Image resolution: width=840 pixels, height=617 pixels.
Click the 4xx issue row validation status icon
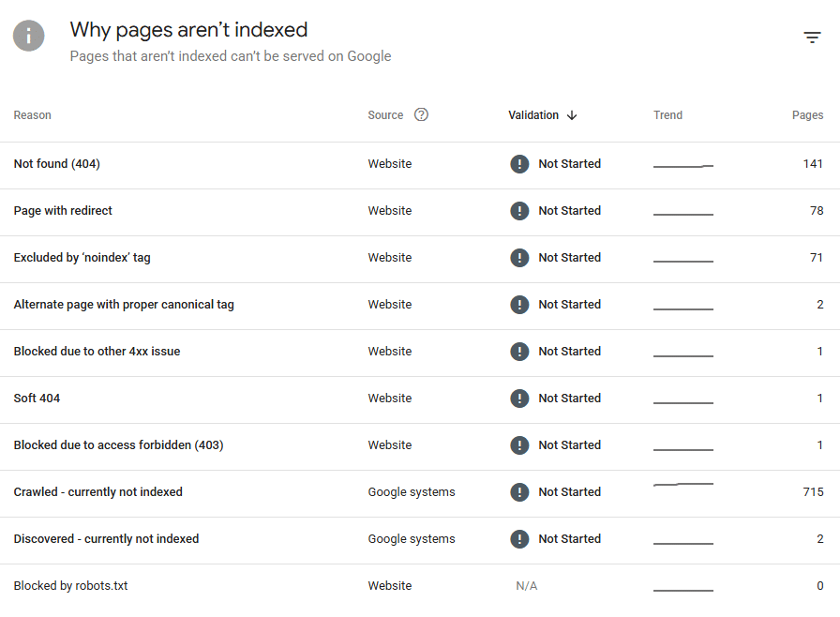pos(519,352)
